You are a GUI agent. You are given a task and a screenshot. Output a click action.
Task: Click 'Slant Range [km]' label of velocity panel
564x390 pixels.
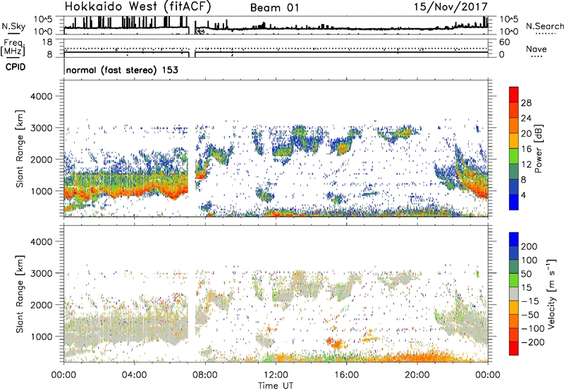[x=20, y=294]
